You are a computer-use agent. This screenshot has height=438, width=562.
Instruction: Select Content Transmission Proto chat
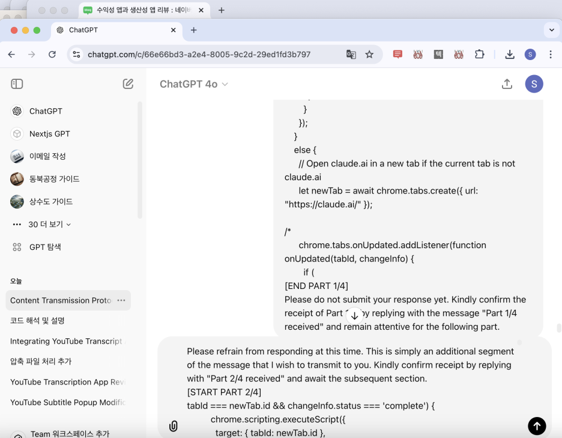coord(61,300)
